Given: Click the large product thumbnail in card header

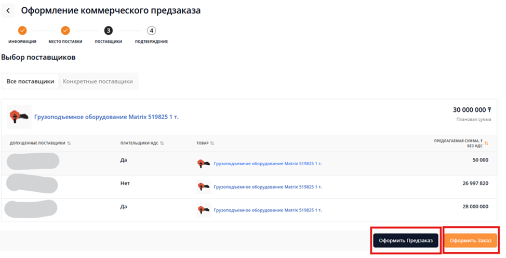Looking at the screenshot, I should tap(19, 117).
